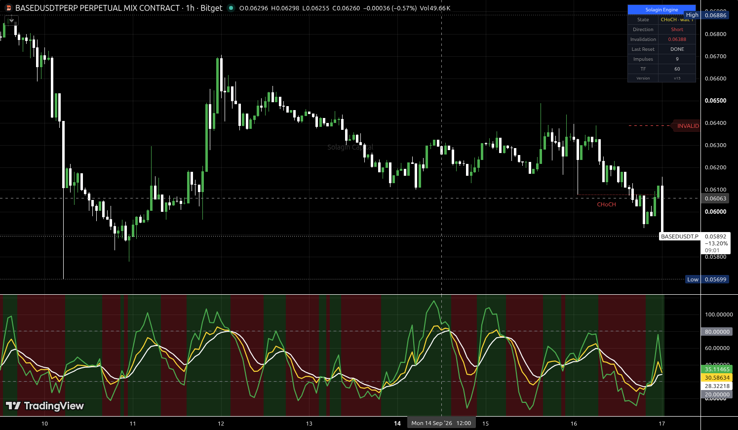Click the green market status dot

coord(231,8)
